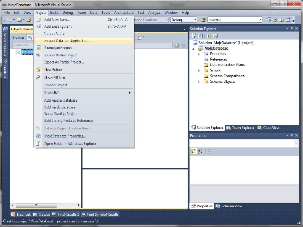Open the Edit menu
The height and width of the screenshot is (227, 303).
click(x=16, y=13)
